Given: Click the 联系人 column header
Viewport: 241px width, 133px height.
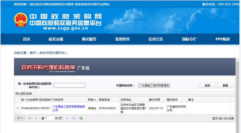Looking at the screenshot, I should click(x=93, y=100).
